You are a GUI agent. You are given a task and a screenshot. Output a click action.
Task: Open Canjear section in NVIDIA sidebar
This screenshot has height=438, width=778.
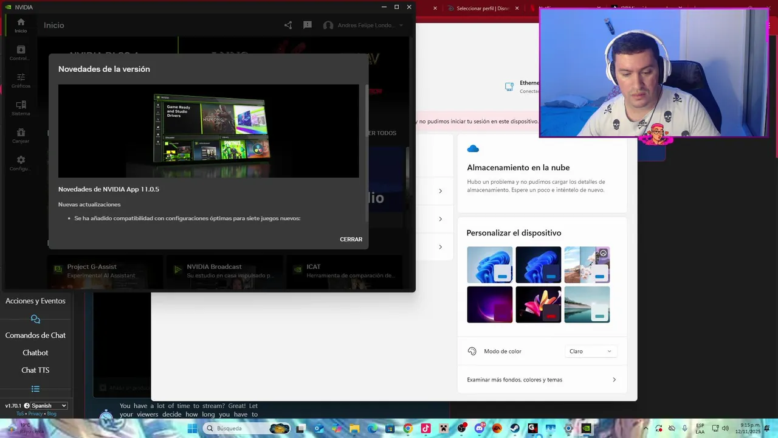tap(21, 136)
